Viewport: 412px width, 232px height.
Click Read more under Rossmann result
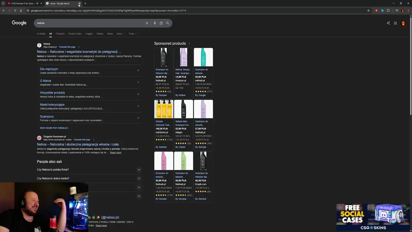pos(116,152)
